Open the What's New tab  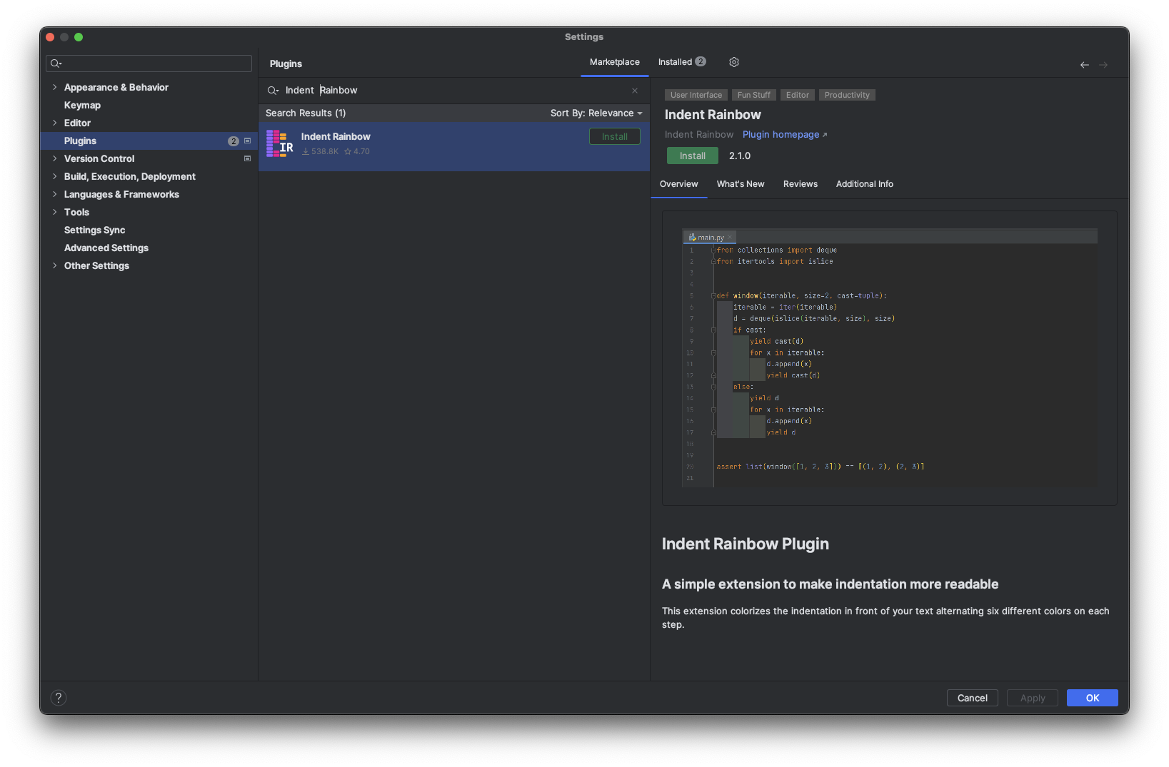[741, 184]
